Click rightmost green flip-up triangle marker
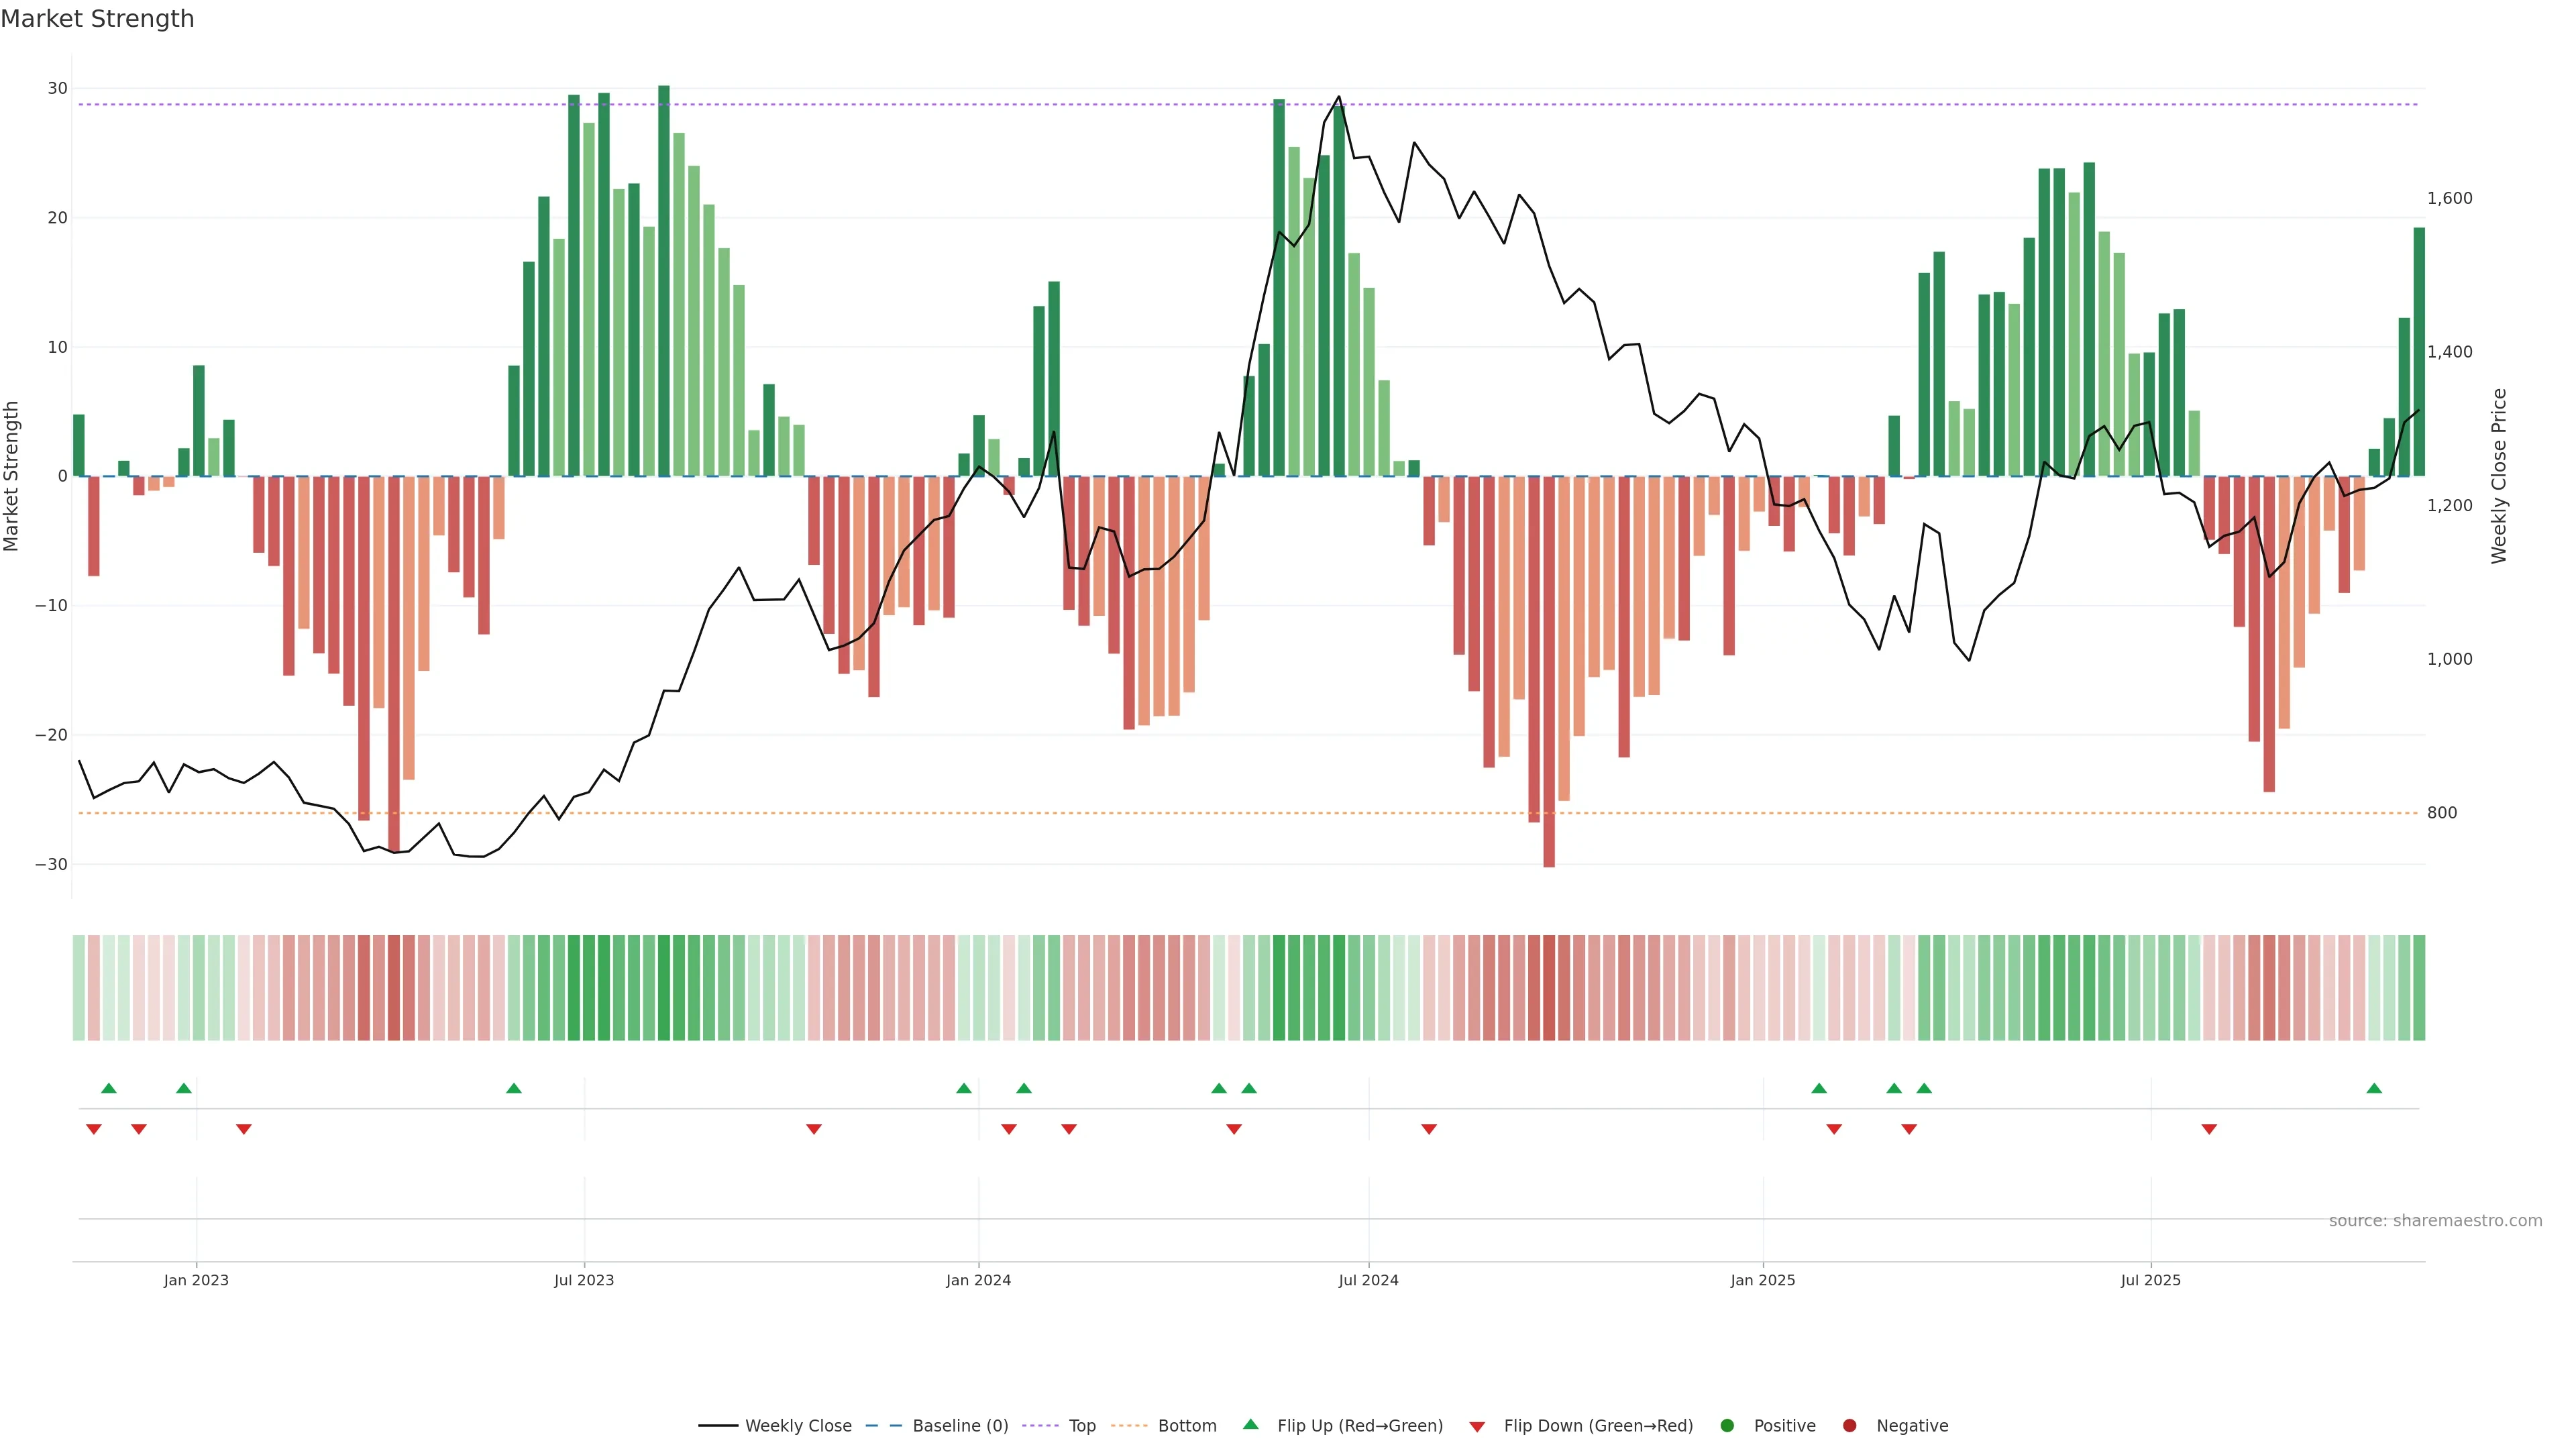Screen dimensions: 2576x1449 [2374, 1088]
